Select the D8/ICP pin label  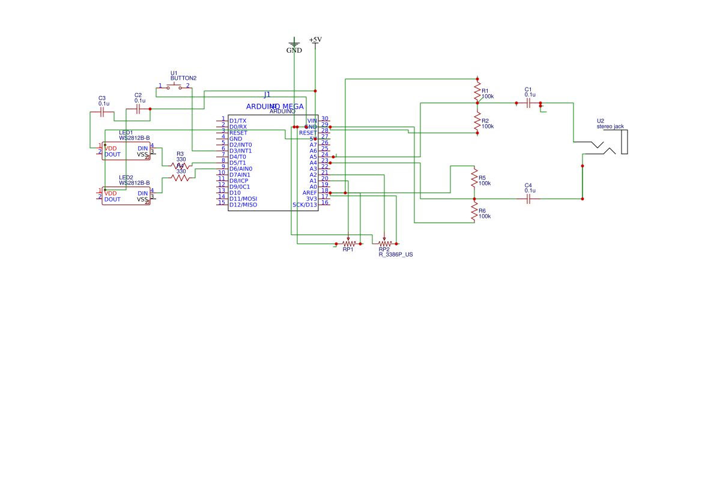(x=238, y=181)
